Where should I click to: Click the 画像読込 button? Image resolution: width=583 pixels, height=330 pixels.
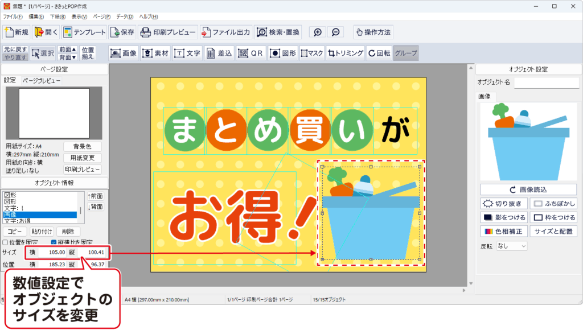pos(528,189)
